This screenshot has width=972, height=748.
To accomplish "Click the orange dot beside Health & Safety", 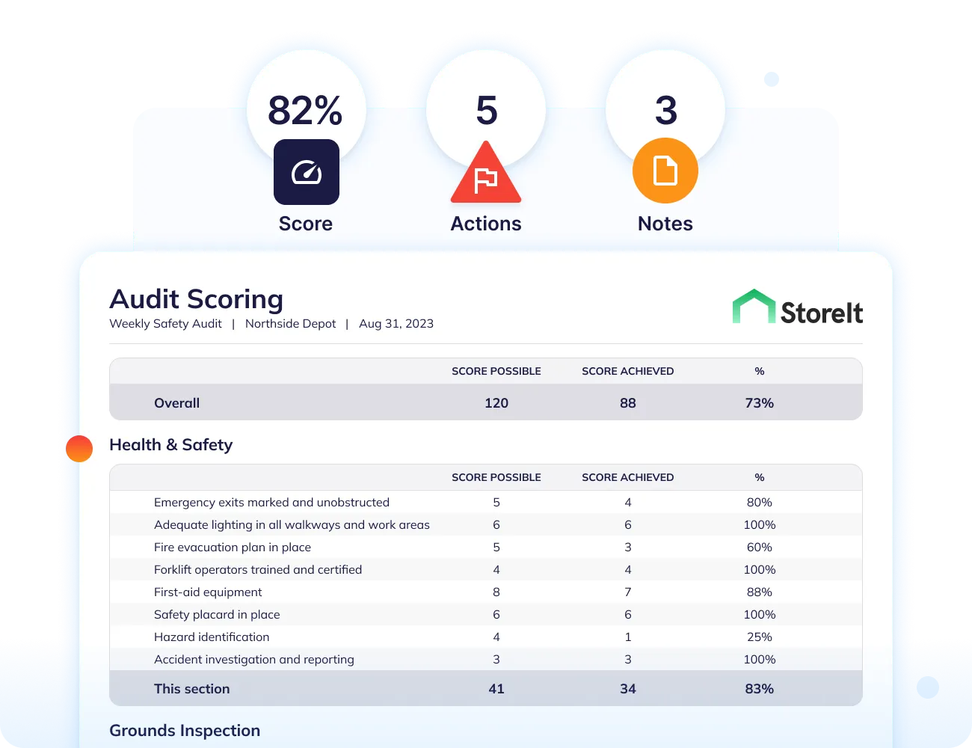I will (x=79, y=449).
